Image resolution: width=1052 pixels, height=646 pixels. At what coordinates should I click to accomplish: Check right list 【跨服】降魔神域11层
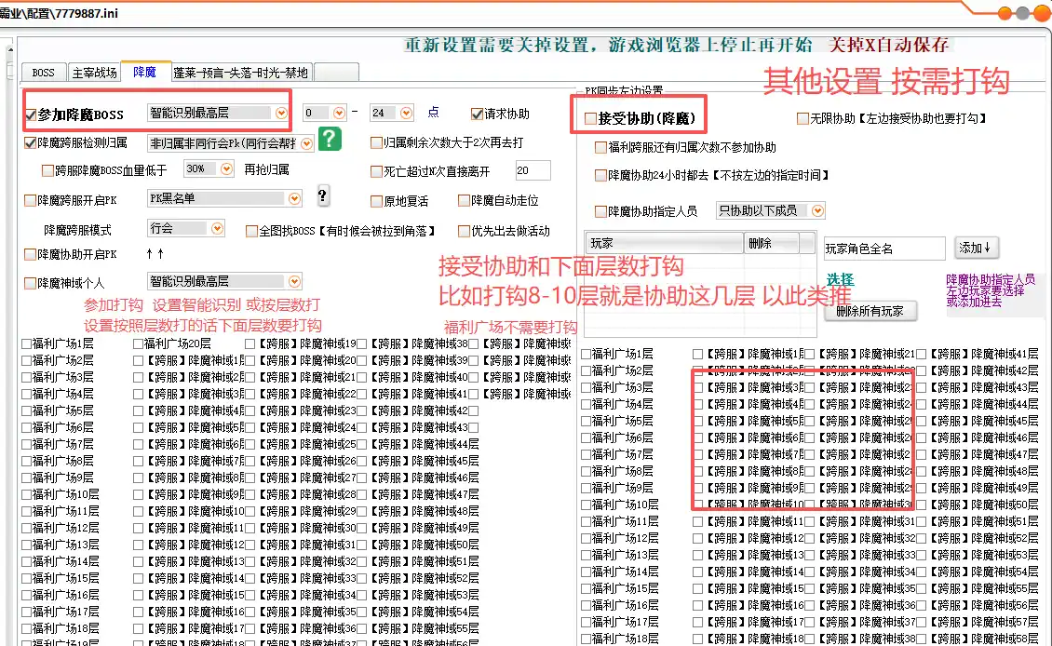point(697,521)
